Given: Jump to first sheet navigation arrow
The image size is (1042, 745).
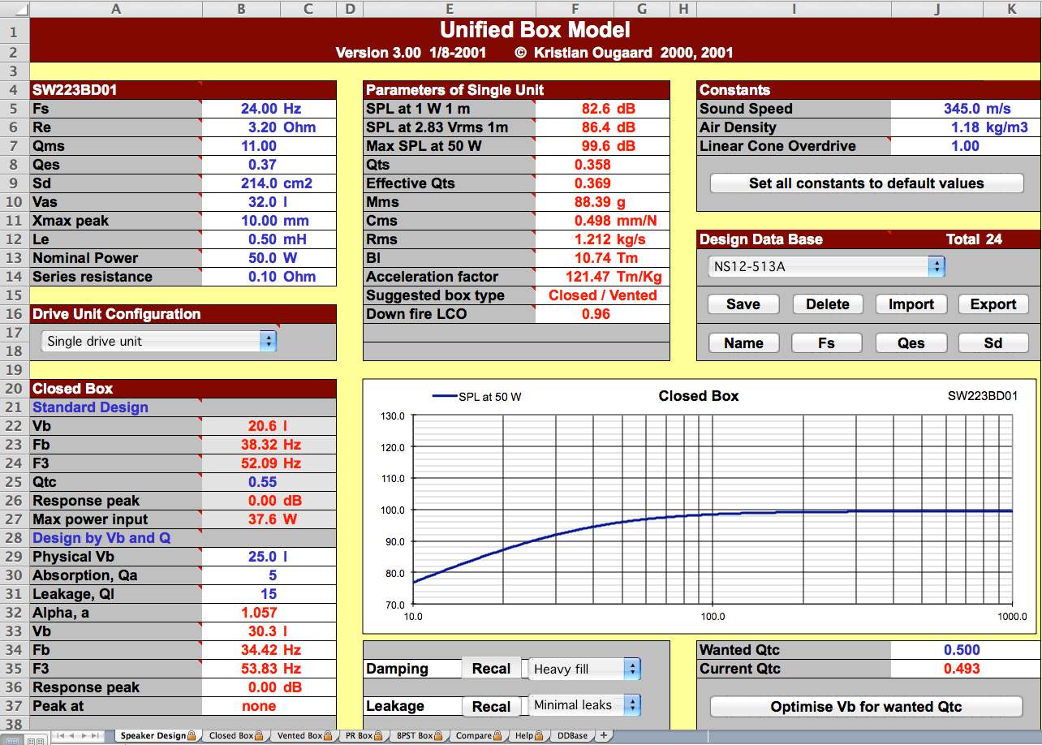Looking at the screenshot, I should pos(59,736).
